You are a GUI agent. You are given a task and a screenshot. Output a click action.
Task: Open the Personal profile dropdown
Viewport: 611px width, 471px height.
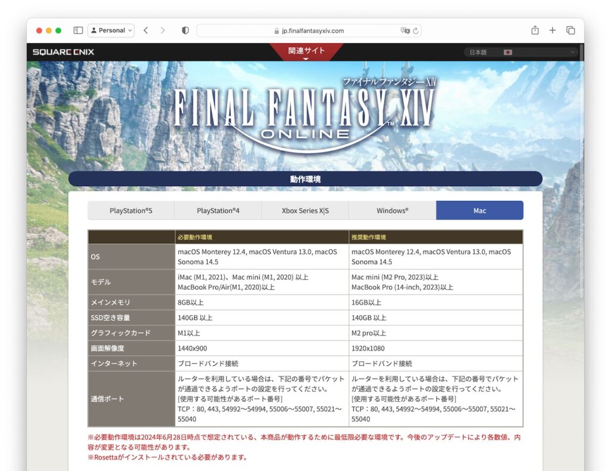(111, 30)
